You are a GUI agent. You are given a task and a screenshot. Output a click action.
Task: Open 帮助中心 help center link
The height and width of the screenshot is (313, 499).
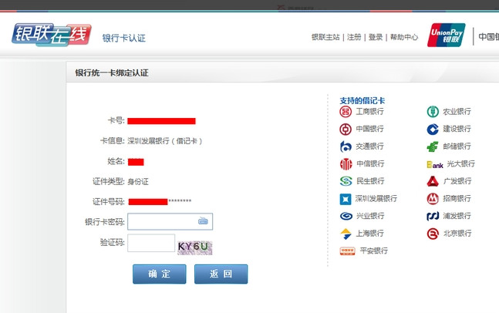(404, 37)
